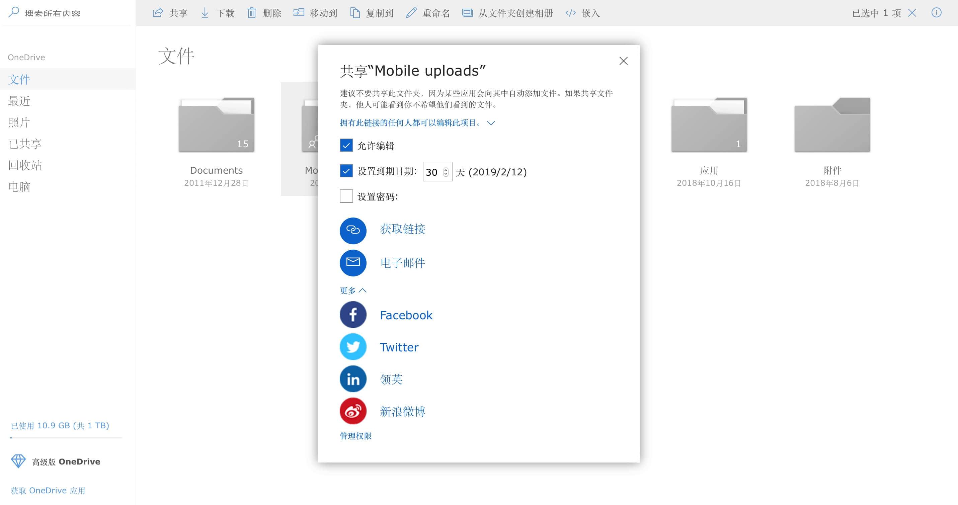Click the 共享 share icon in toolbar
The height and width of the screenshot is (505, 958).
click(158, 13)
